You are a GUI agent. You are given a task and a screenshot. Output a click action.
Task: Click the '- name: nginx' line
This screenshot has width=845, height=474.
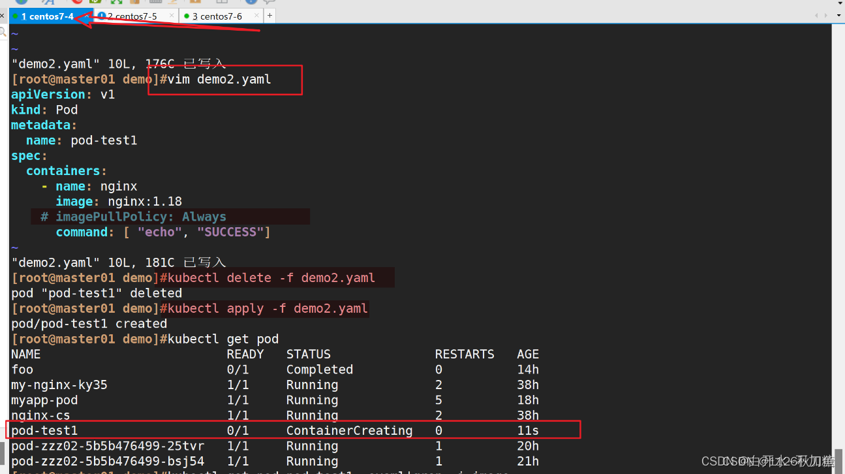(89, 186)
